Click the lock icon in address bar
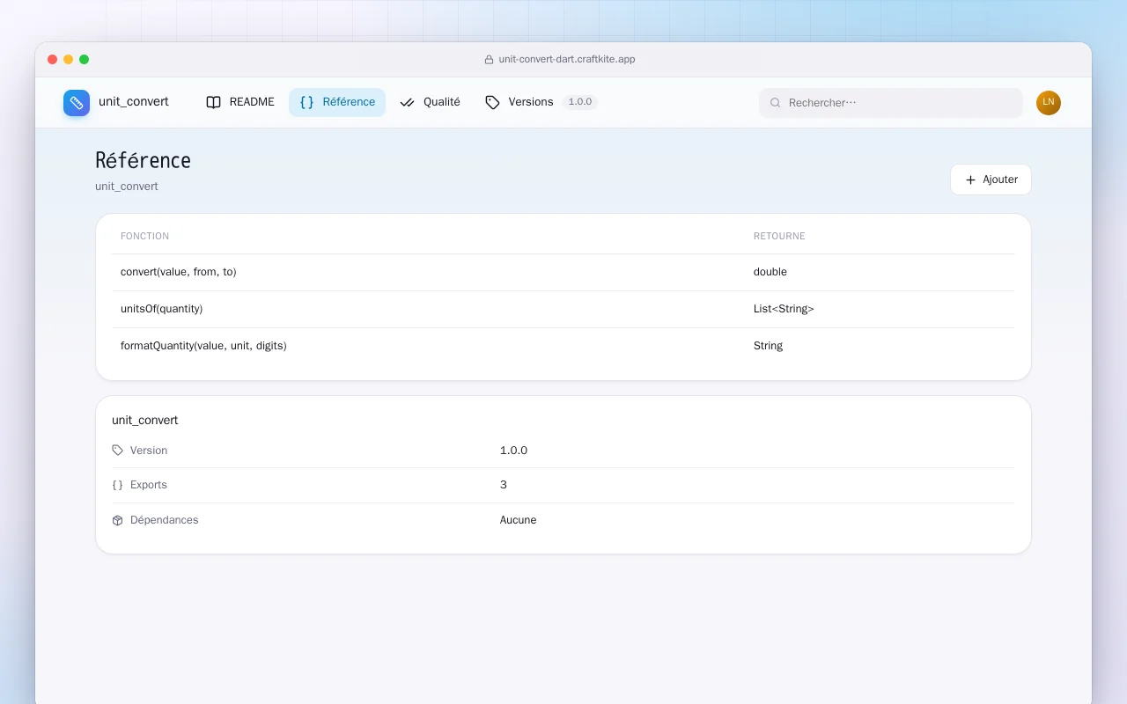The height and width of the screenshot is (704, 1127). pos(489,60)
